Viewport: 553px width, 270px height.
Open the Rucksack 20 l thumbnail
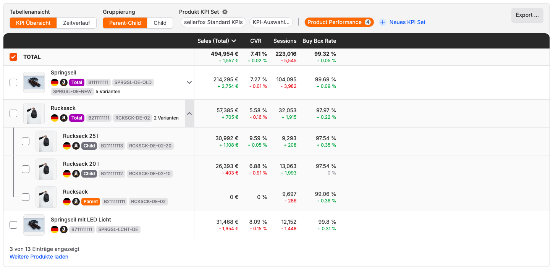46,169
